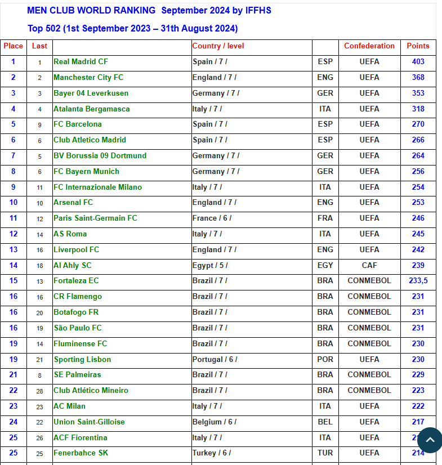The image size is (442, 465).
Task: Click the points value '353'
Action: [x=418, y=93]
